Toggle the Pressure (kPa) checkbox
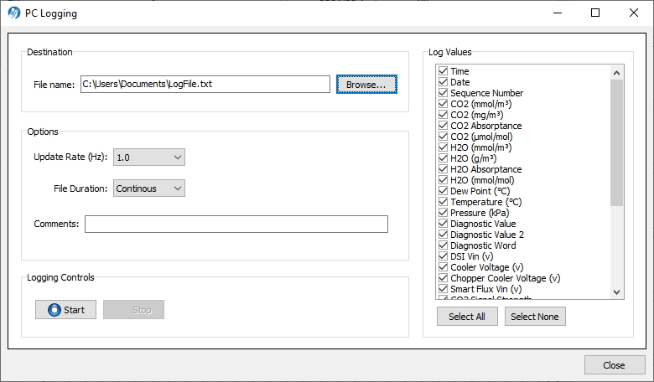654x382 pixels. (x=443, y=213)
